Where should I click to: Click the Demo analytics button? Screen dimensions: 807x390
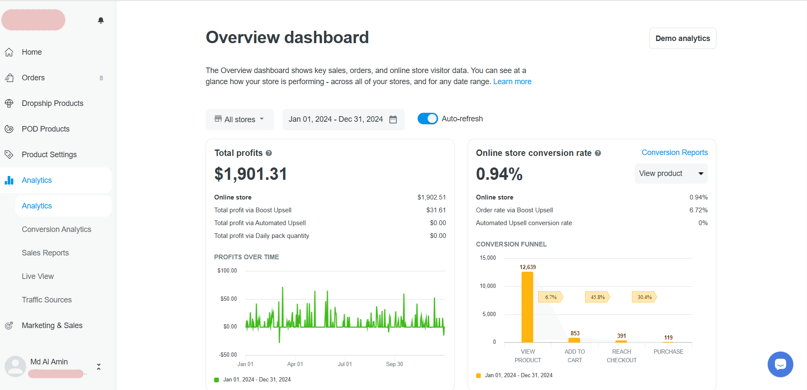pos(682,38)
